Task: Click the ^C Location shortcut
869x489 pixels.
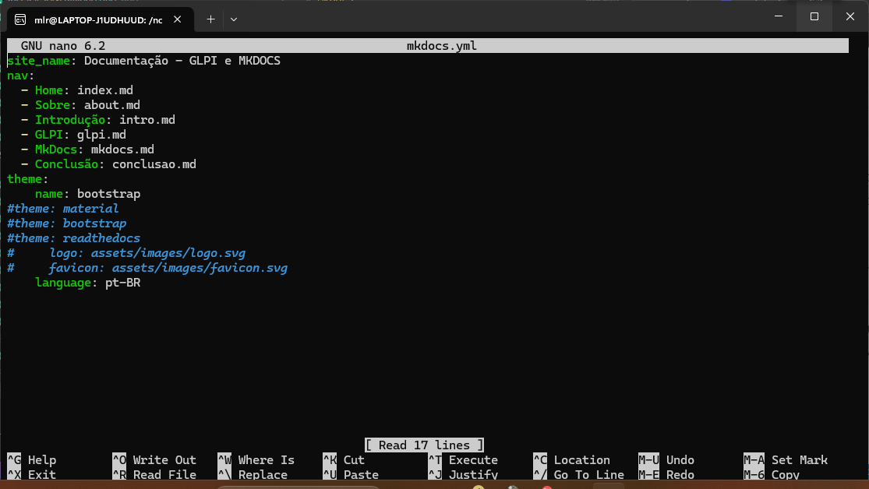Action: coord(571,460)
